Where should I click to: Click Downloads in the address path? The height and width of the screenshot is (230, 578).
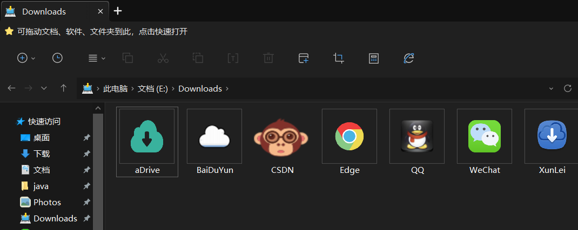pyautogui.click(x=200, y=88)
